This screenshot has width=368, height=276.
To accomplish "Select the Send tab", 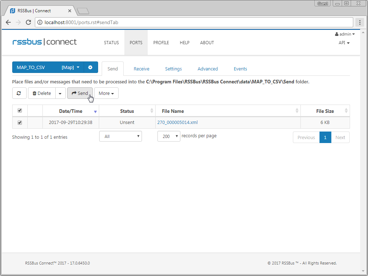I will point(112,69).
